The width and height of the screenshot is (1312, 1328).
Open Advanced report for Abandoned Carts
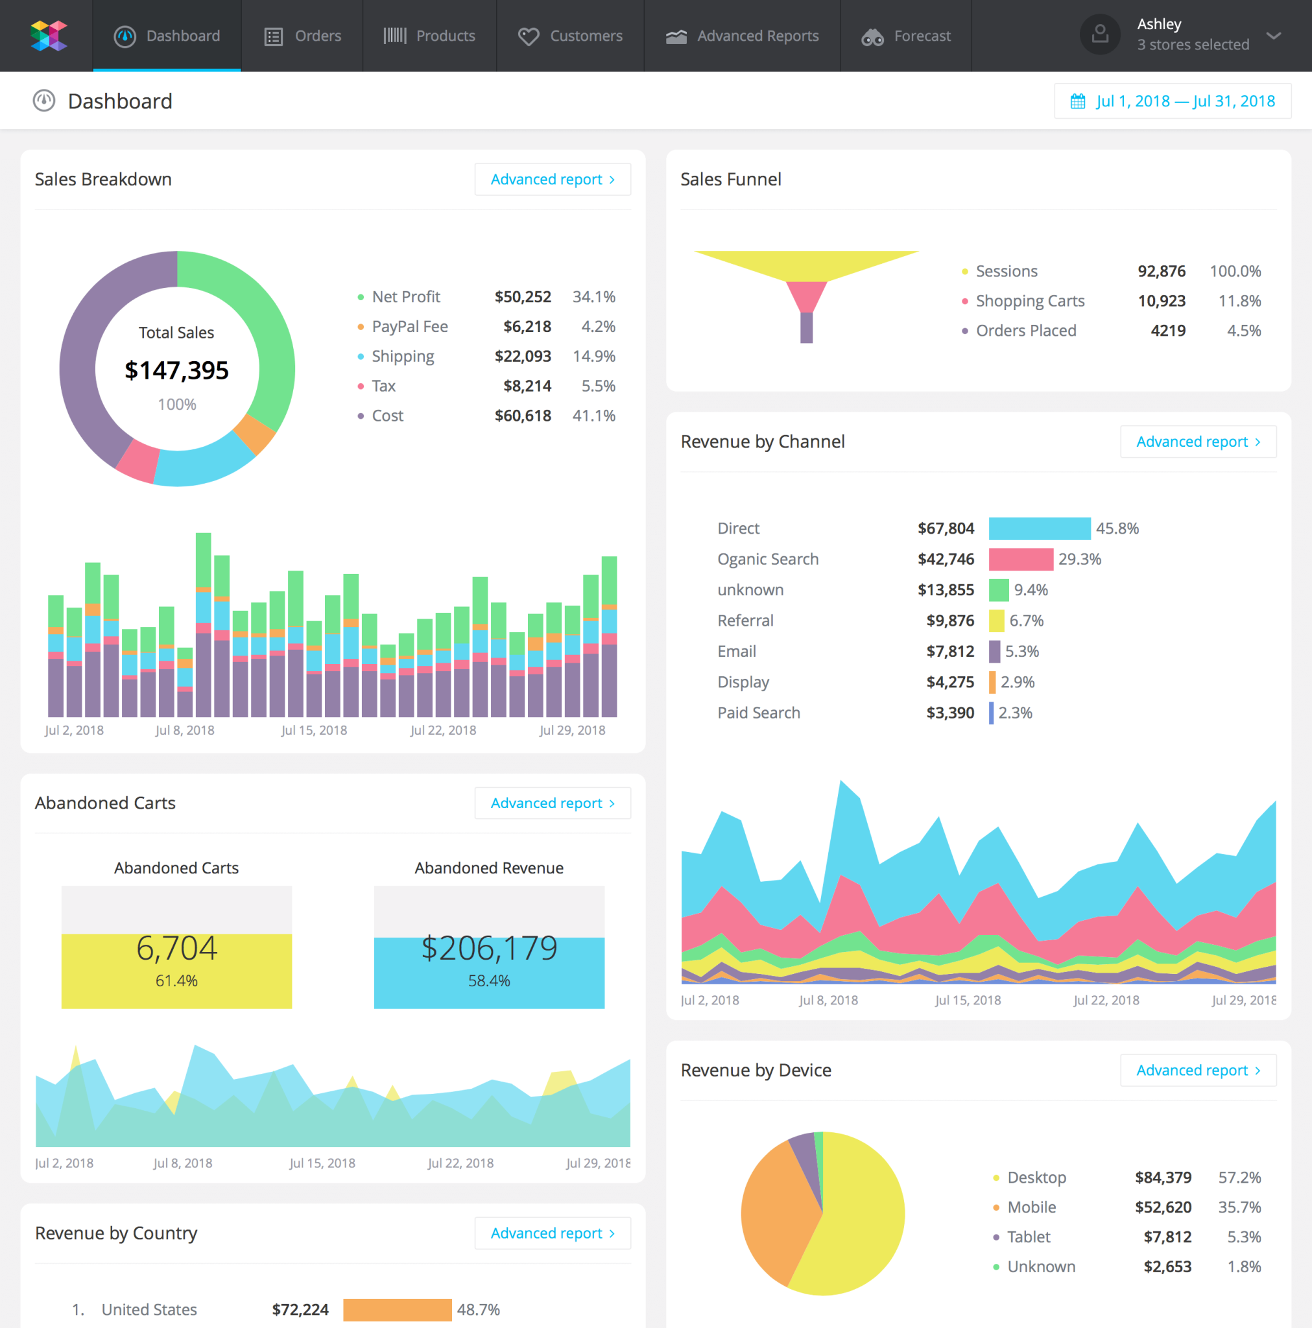click(x=552, y=802)
